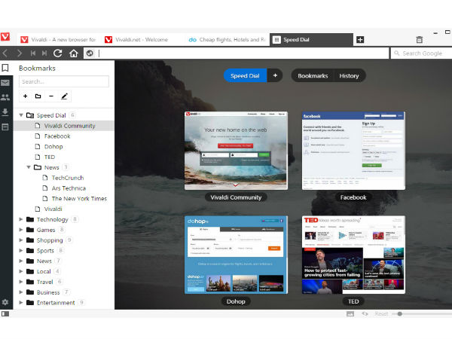452x339 pixels.
Task: Edit the selected bookmark with pencil icon
Action: pos(64,96)
